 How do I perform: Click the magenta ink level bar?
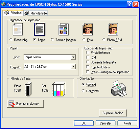tap(58, 93)
